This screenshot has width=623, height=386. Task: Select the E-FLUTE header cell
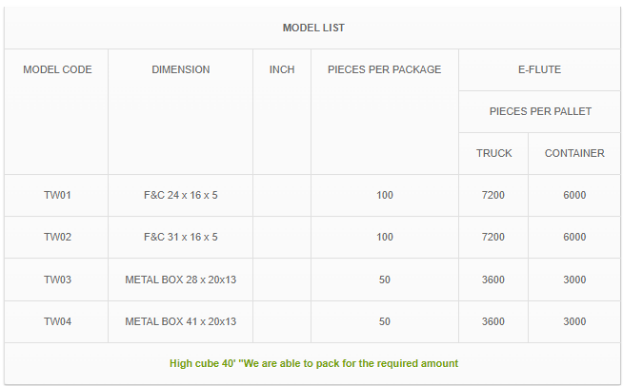(x=539, y=69)
